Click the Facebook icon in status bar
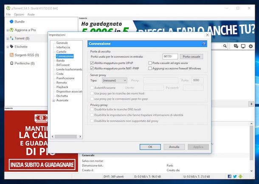The width and height of the screenshot is (259, 184). [x=229, y=176]
